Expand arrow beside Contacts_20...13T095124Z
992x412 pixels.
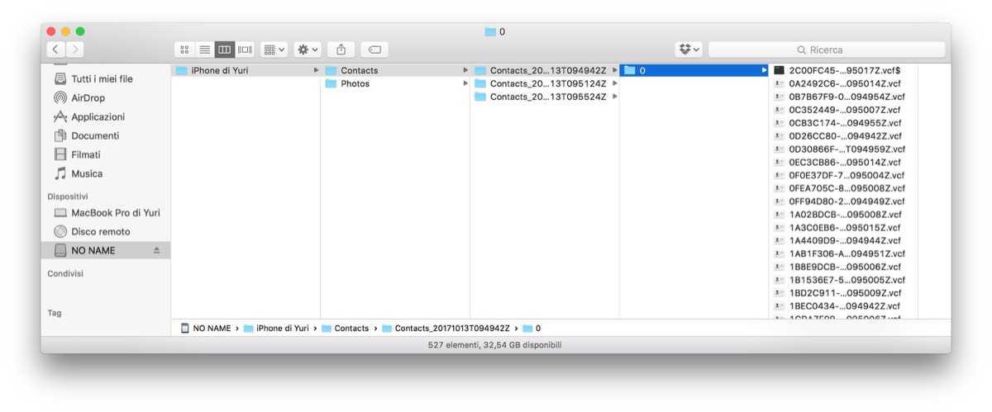coord(614,83)
